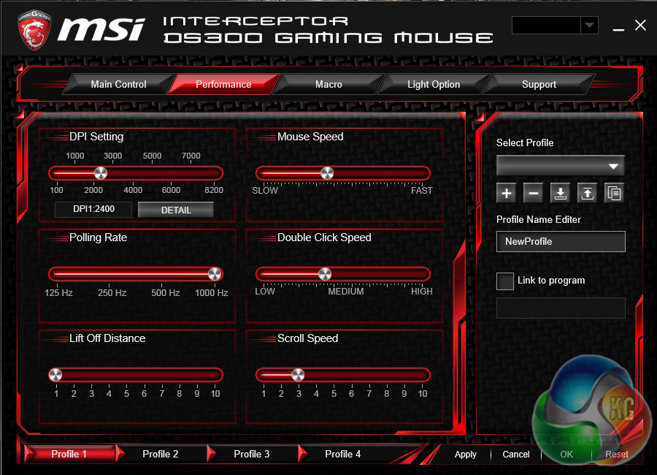Select Profile 1 at the bottom

(x=69, y=454)
